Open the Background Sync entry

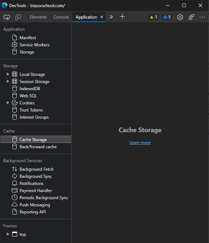coord(36,176)
